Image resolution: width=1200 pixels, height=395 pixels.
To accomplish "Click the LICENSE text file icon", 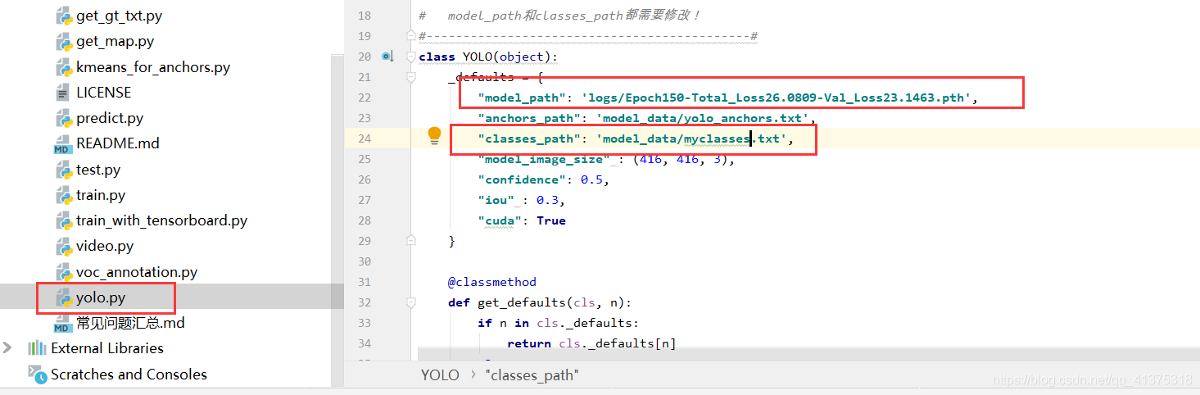I will [x=64, y=93].
